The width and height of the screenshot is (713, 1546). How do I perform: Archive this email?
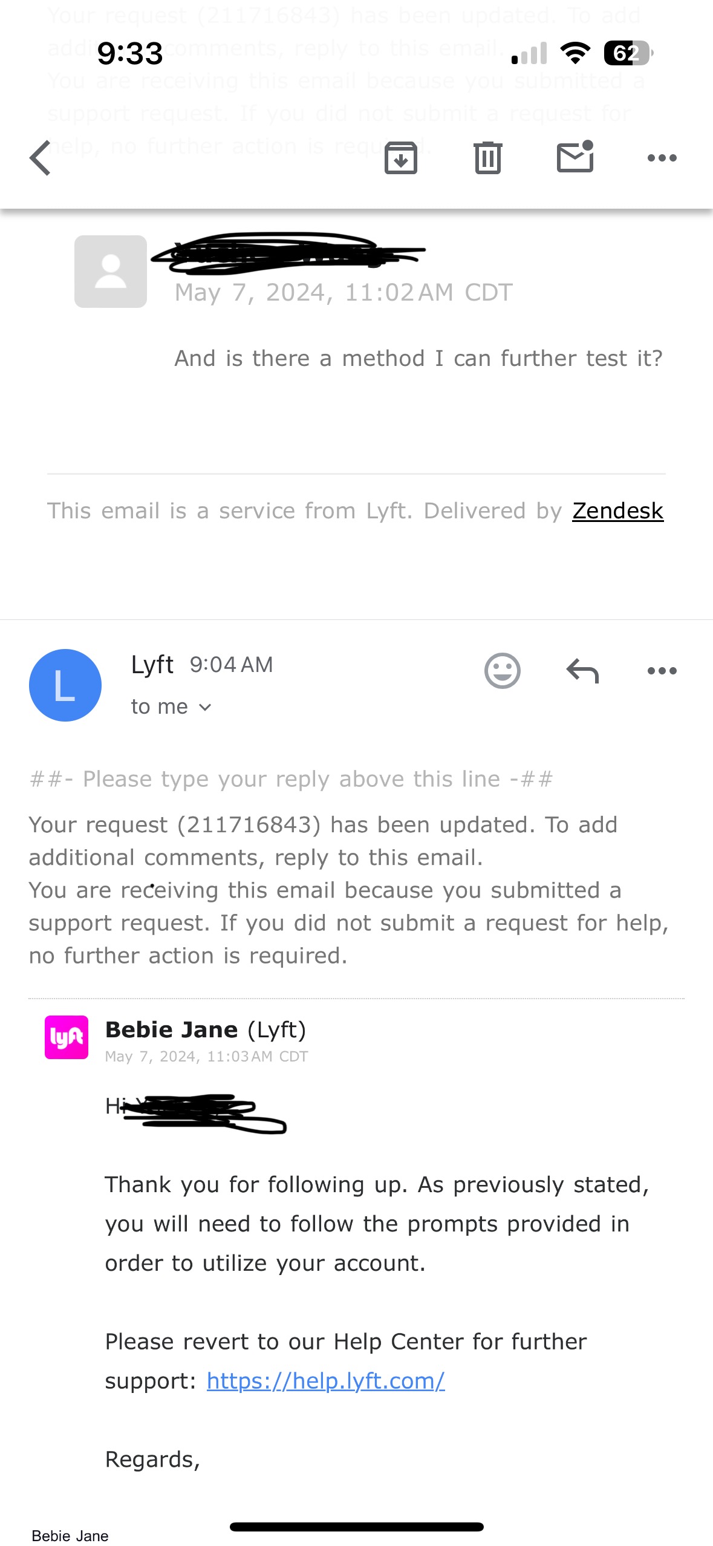[x=401, y=157]
